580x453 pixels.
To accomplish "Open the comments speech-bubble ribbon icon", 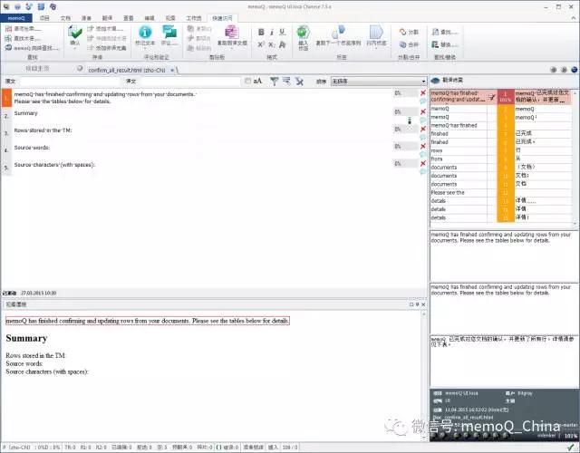I will click(x=169, y=33).
